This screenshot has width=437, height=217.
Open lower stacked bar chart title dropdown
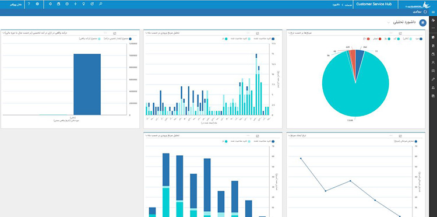click(146, 135)
